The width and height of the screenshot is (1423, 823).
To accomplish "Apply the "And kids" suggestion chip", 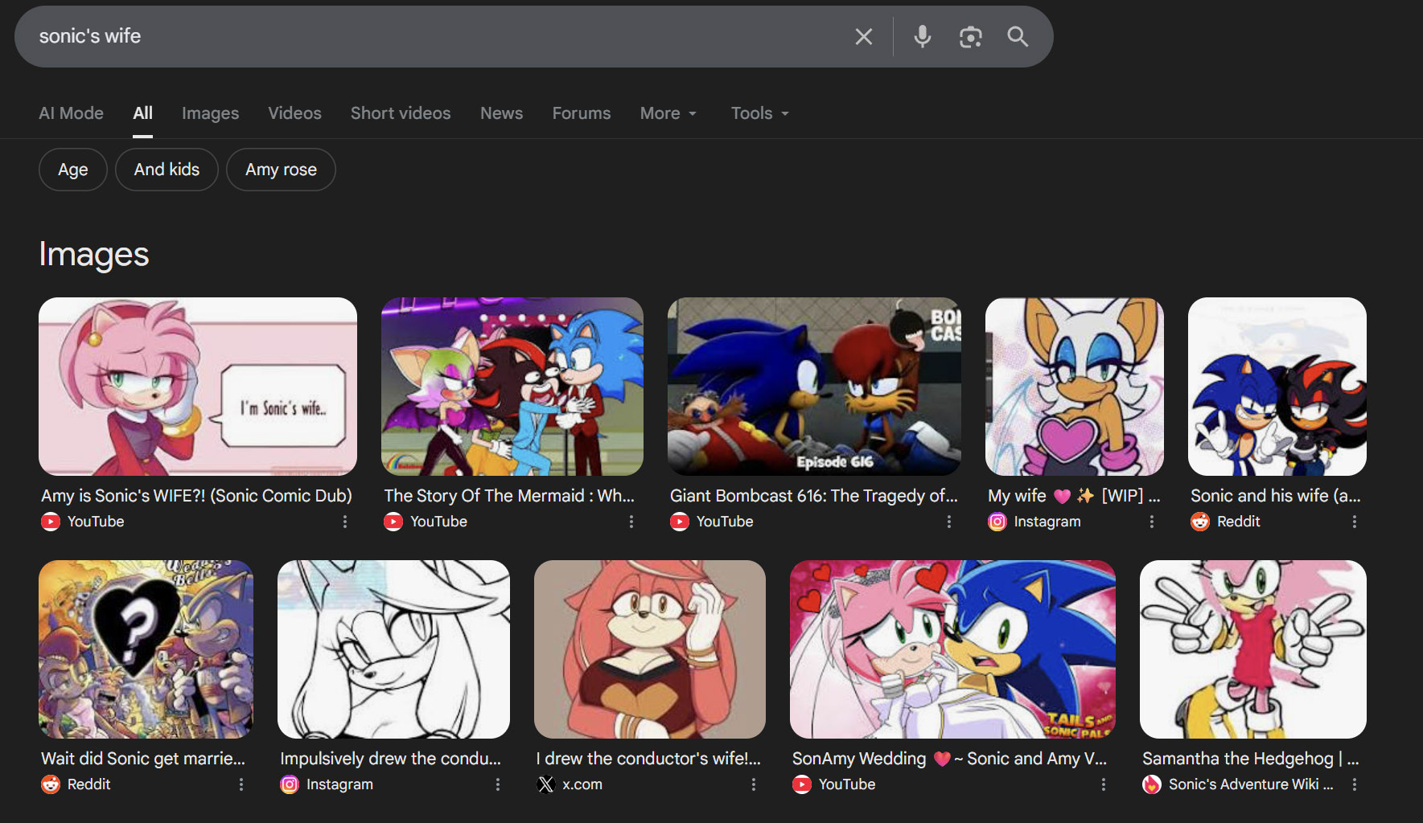I will pos(167,170).
